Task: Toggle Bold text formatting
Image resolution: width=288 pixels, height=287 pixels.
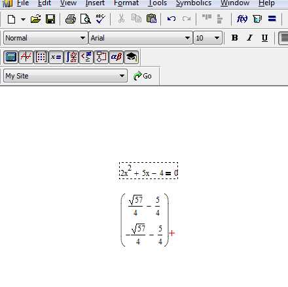Action: pyautogui.click(x=234, y=38)
